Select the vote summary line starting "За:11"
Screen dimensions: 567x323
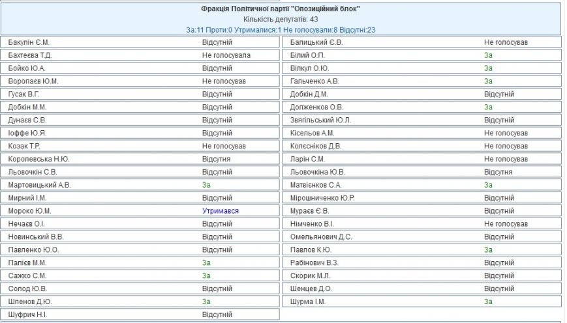click(x=281, y=30)
